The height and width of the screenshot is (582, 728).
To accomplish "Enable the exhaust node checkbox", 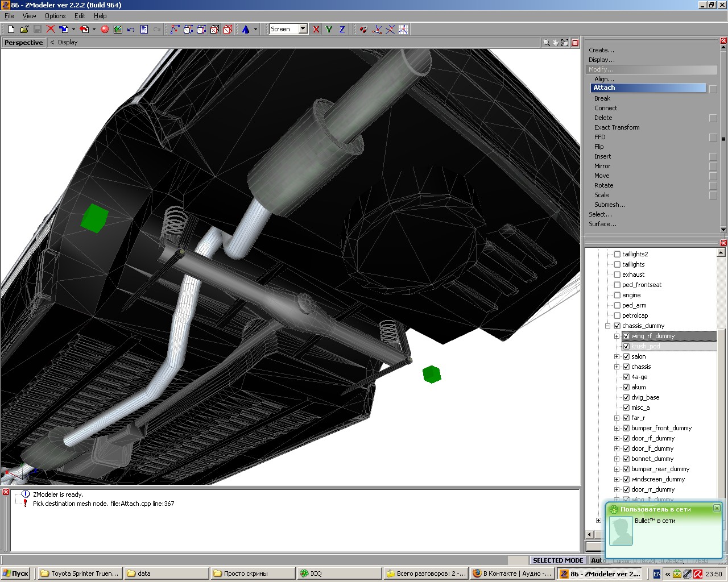I will point(617,275).
